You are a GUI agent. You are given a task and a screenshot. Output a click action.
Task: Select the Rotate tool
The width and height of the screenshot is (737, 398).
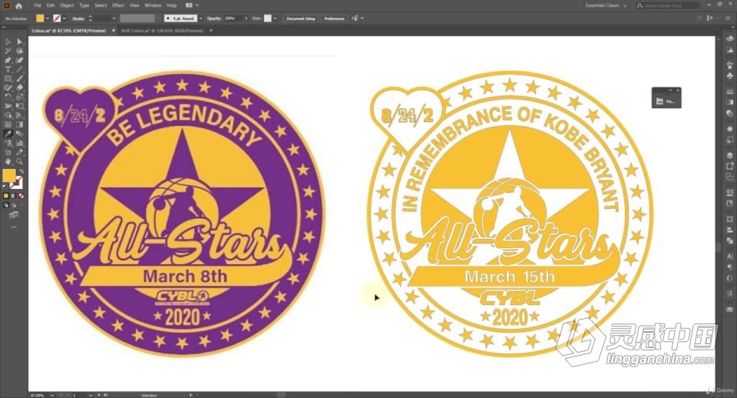pyautogui.click(x=8, y=97)
